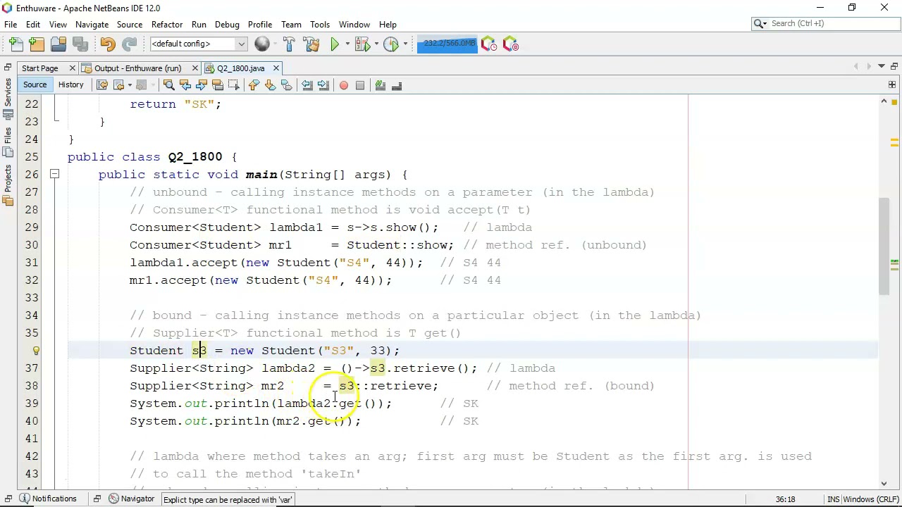Screen dimensions: 902x507
Task: Open the Refactor menu
Action: click(x=167, y=24)
